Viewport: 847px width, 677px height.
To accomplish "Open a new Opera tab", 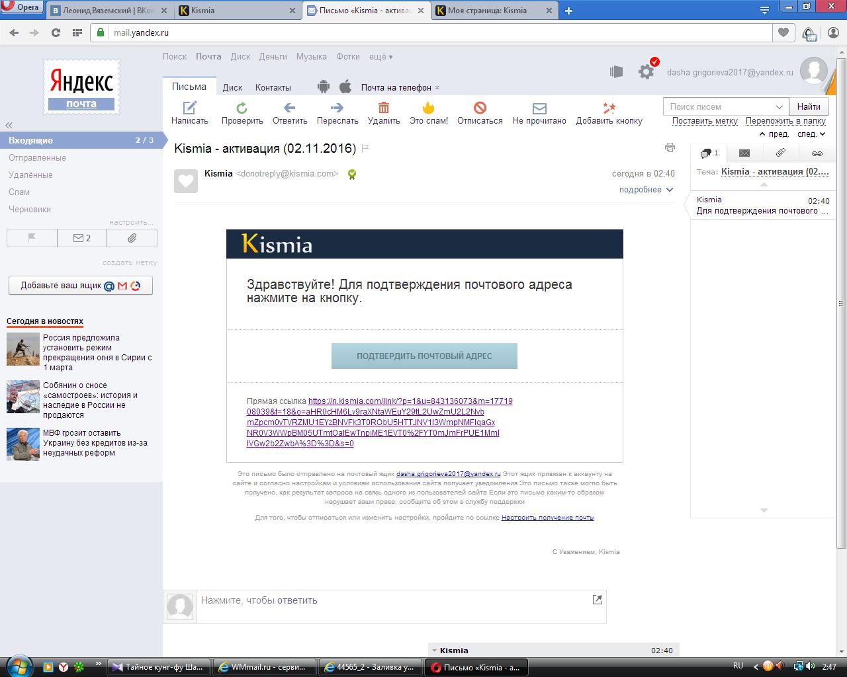I will [568, 11].
